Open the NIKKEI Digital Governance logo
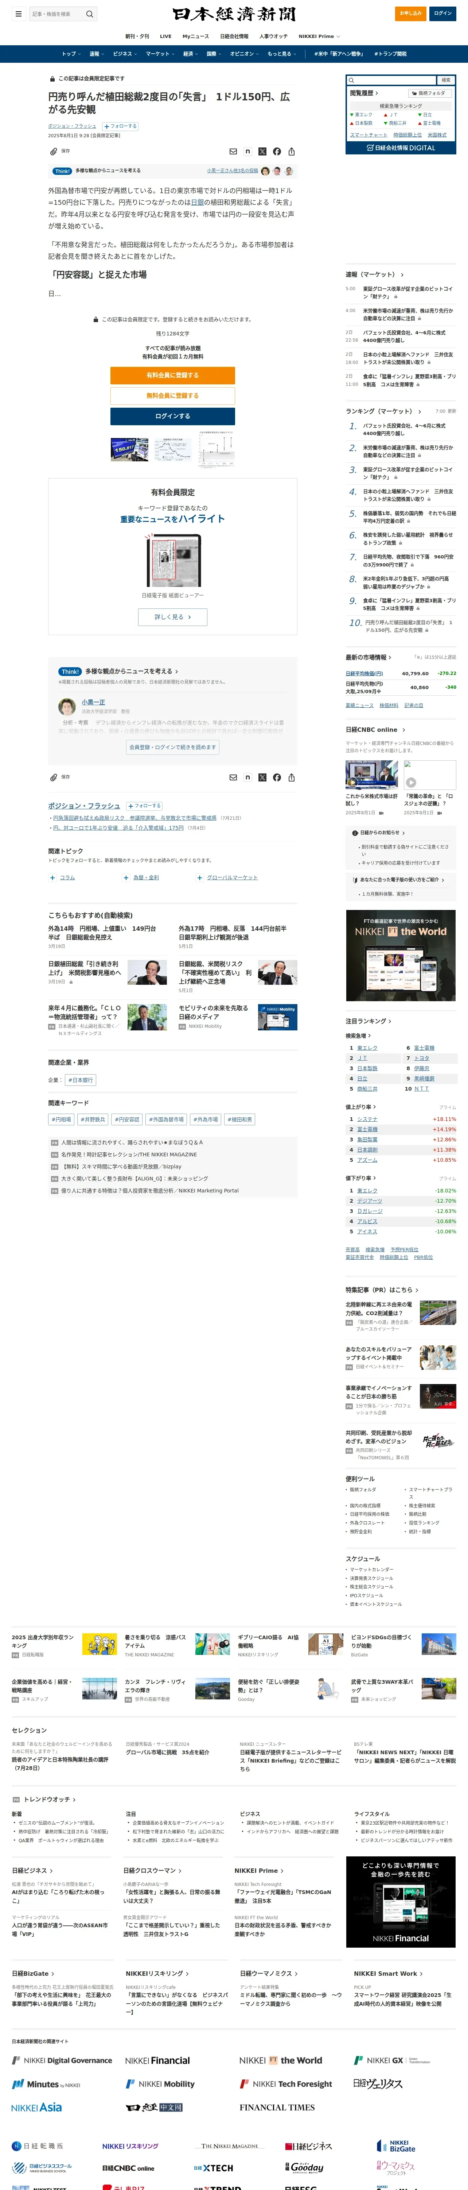Image resolution: width=468 pixels, height=2190 pixels. pyautogui.click(x=62, y=2061)
